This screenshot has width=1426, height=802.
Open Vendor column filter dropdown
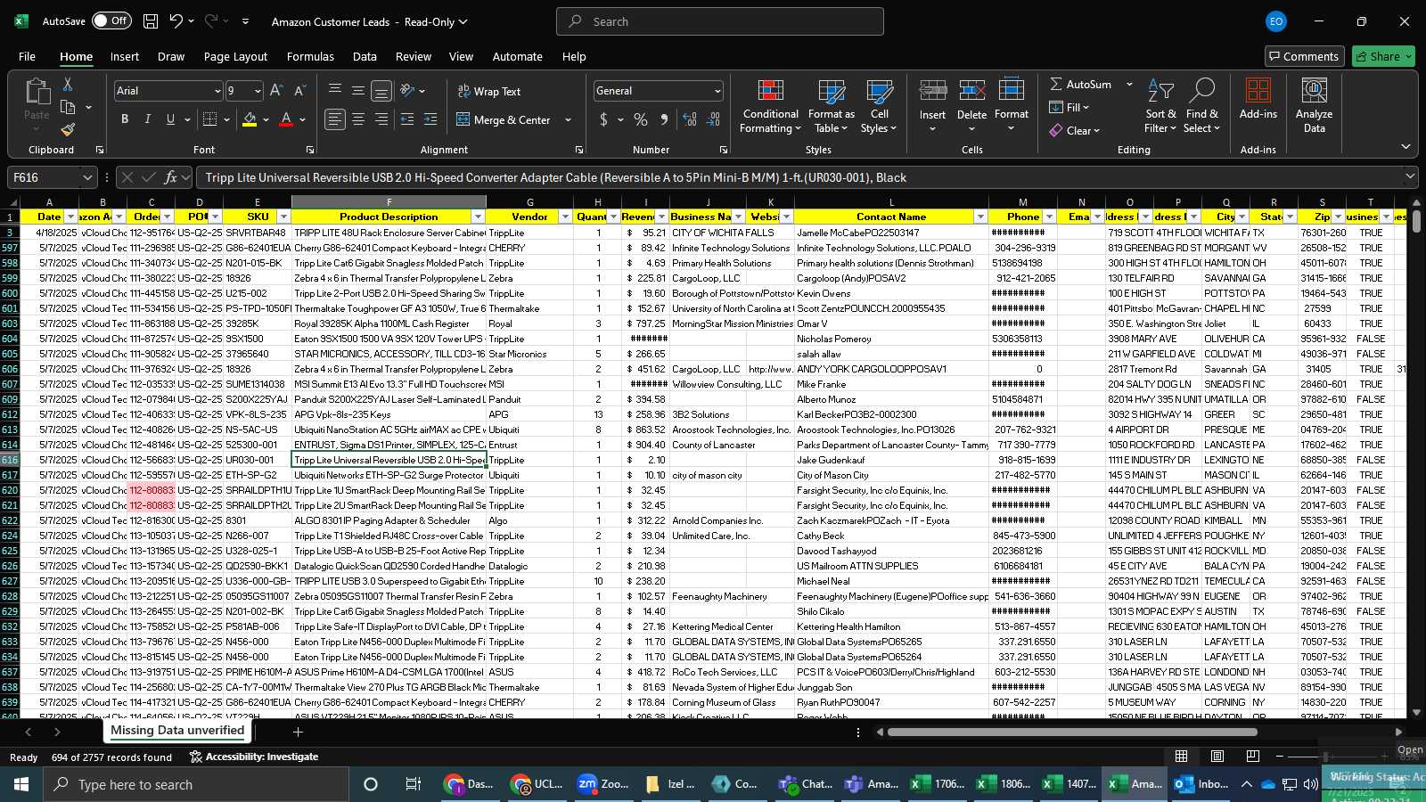click(x=564, y=217)
